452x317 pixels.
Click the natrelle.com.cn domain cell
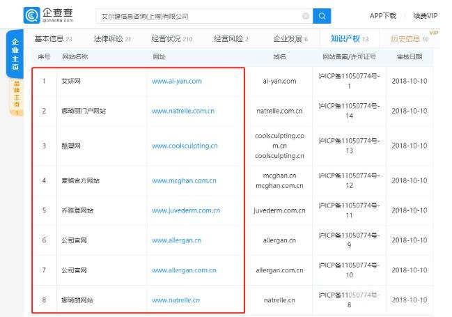point(279,111)
